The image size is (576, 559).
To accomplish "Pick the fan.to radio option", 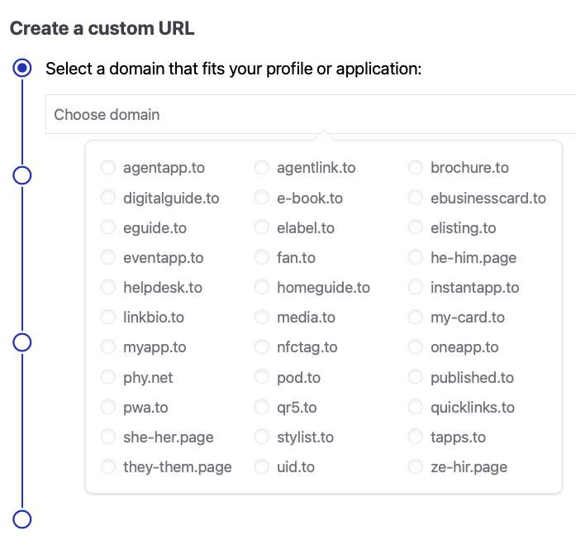I will [x=262, y=258].
